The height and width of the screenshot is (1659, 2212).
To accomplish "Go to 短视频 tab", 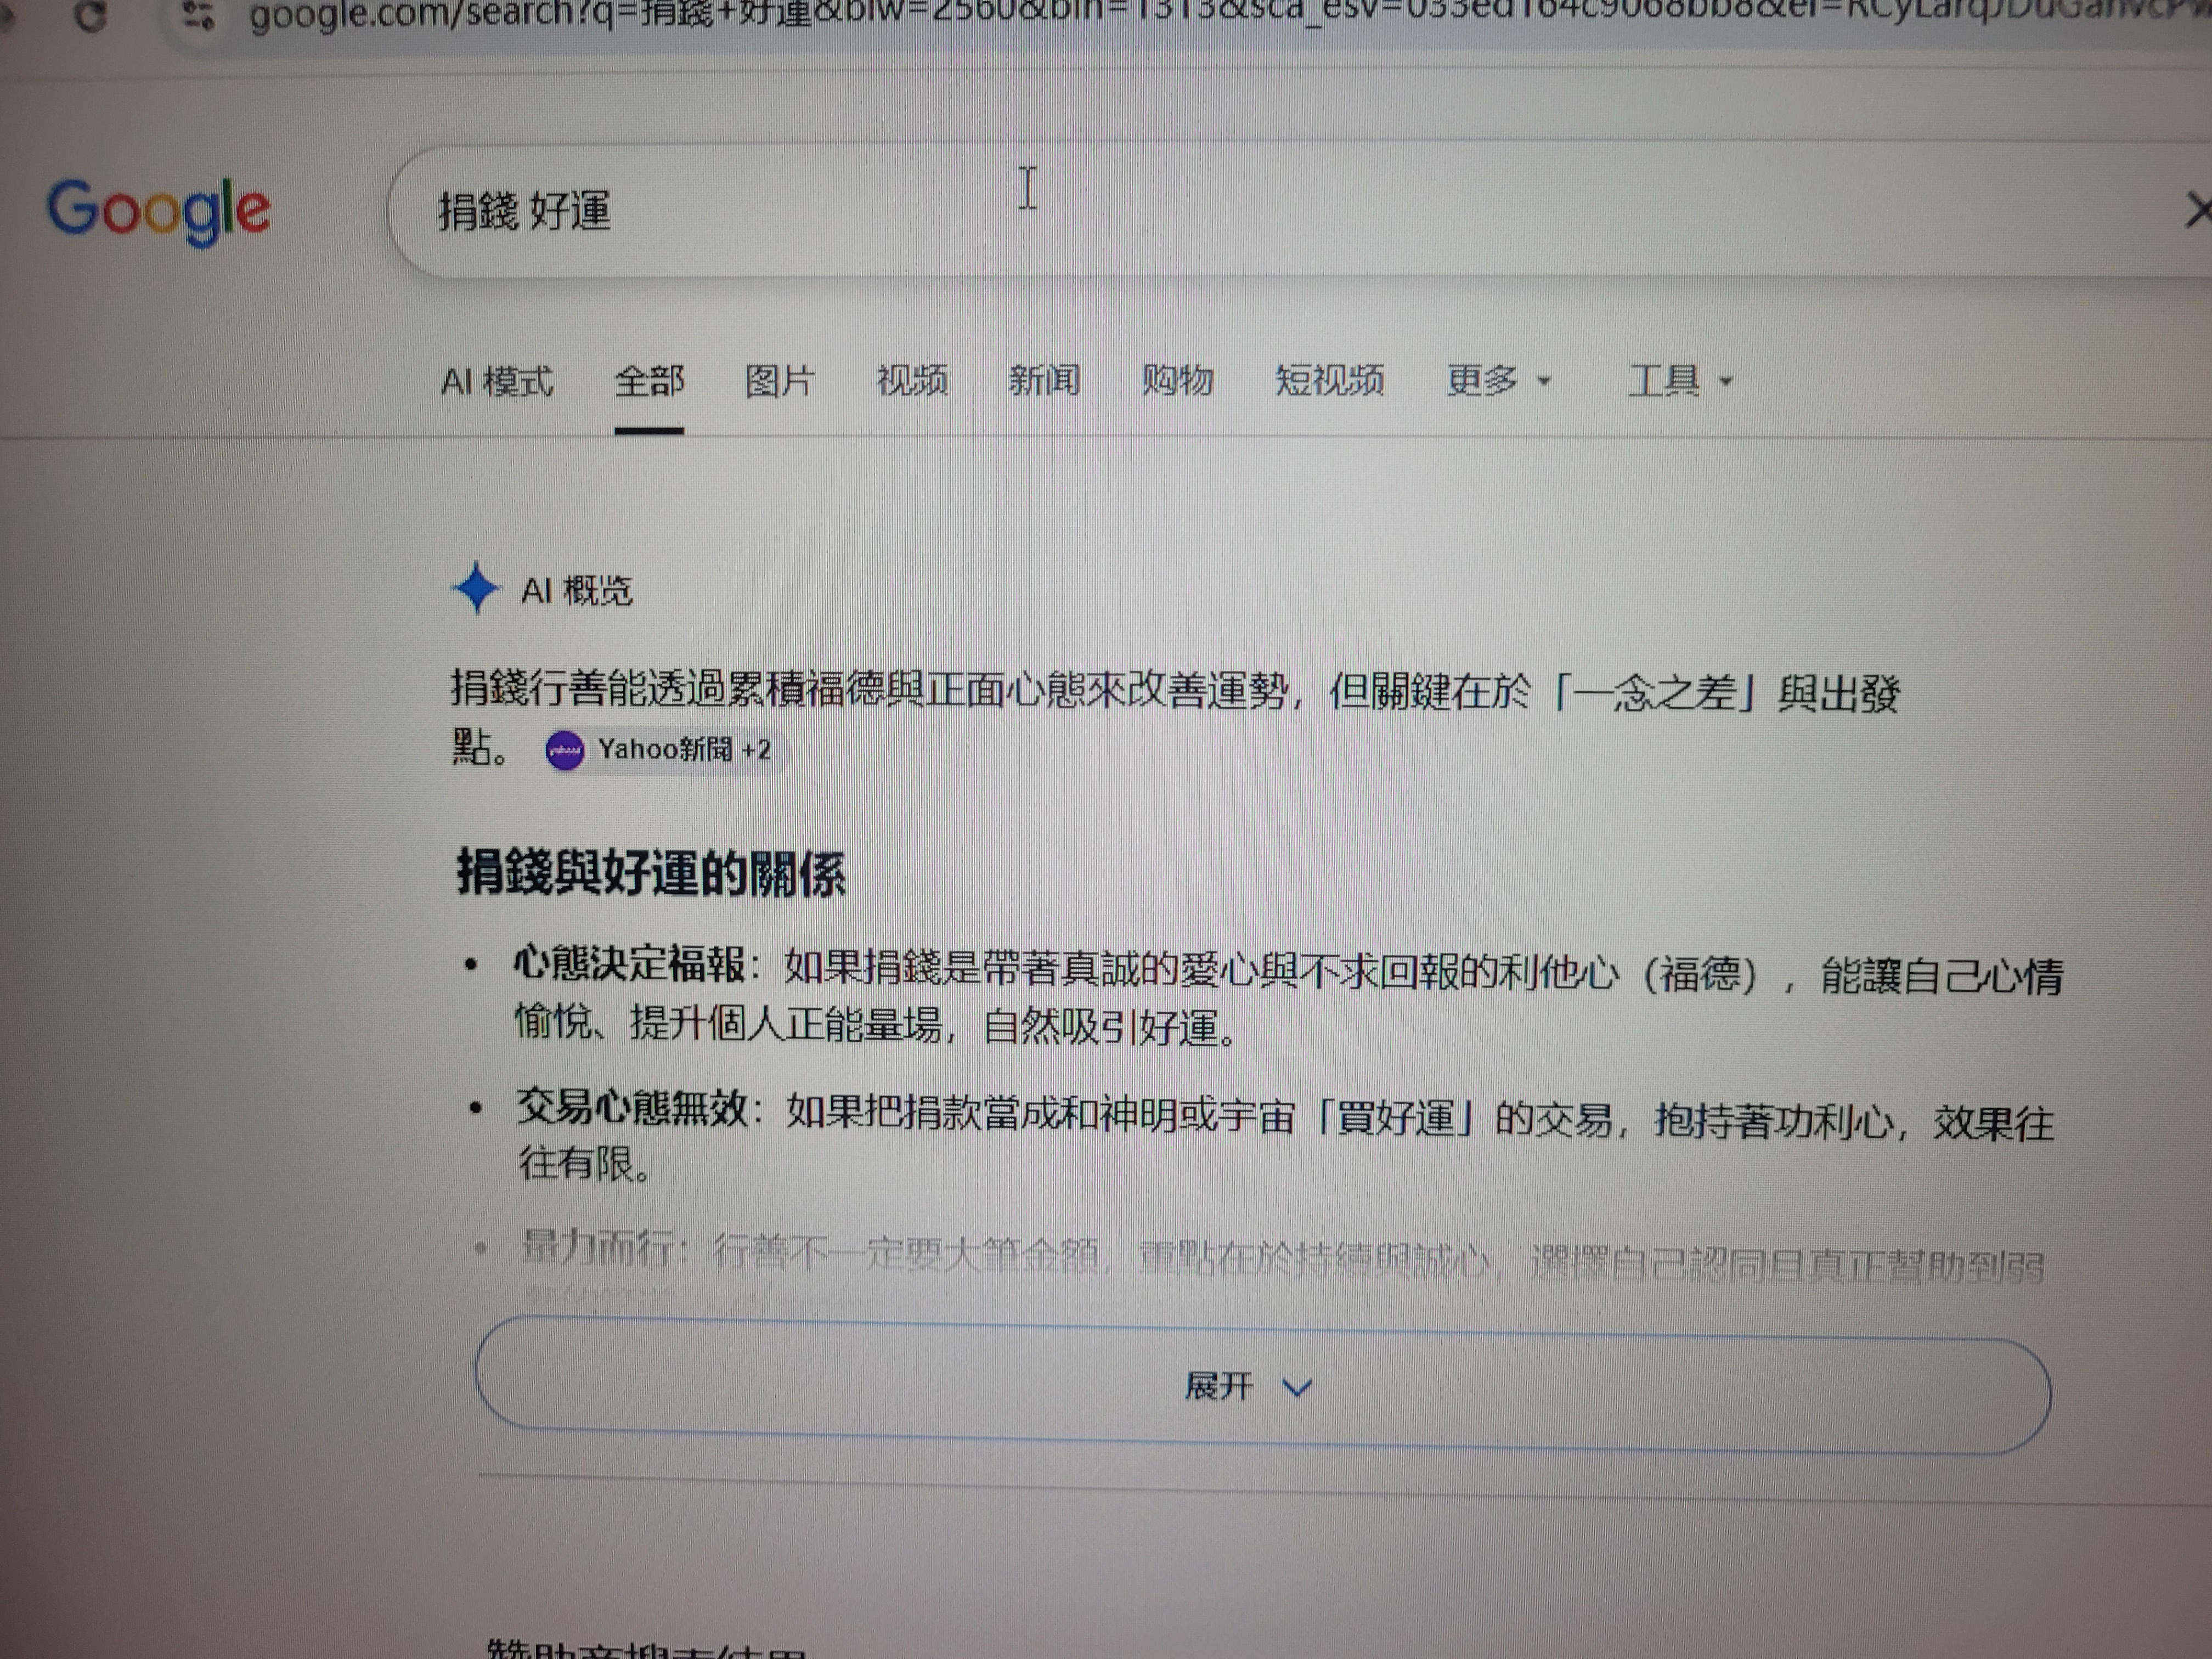I will click(1330, 381).
